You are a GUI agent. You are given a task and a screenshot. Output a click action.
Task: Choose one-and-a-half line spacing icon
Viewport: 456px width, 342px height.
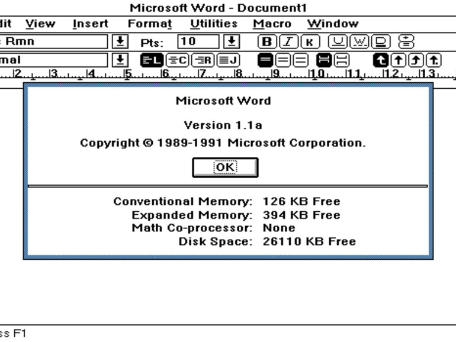click(282, 60)
